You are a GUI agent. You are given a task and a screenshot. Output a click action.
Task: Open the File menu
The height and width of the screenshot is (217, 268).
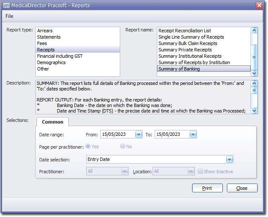(9, 16)
